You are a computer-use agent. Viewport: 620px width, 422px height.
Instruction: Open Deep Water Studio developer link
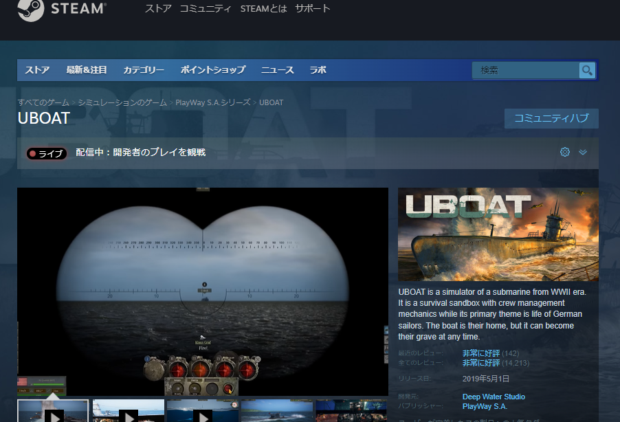pos(494,397)
